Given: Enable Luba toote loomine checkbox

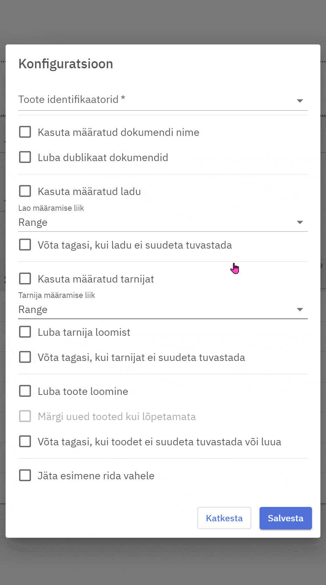Looking at the screenshot, I should tap(25, 391).
